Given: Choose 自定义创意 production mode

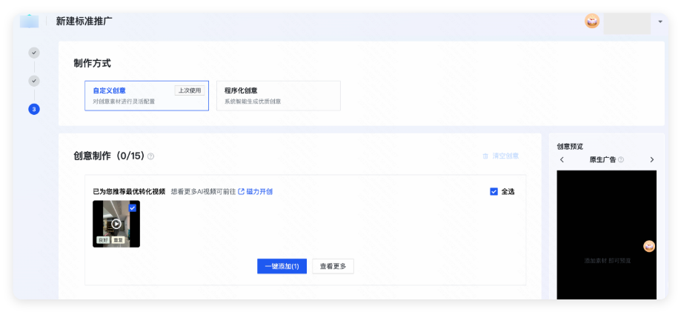Looking at the screenshot, I should point(147,96).
